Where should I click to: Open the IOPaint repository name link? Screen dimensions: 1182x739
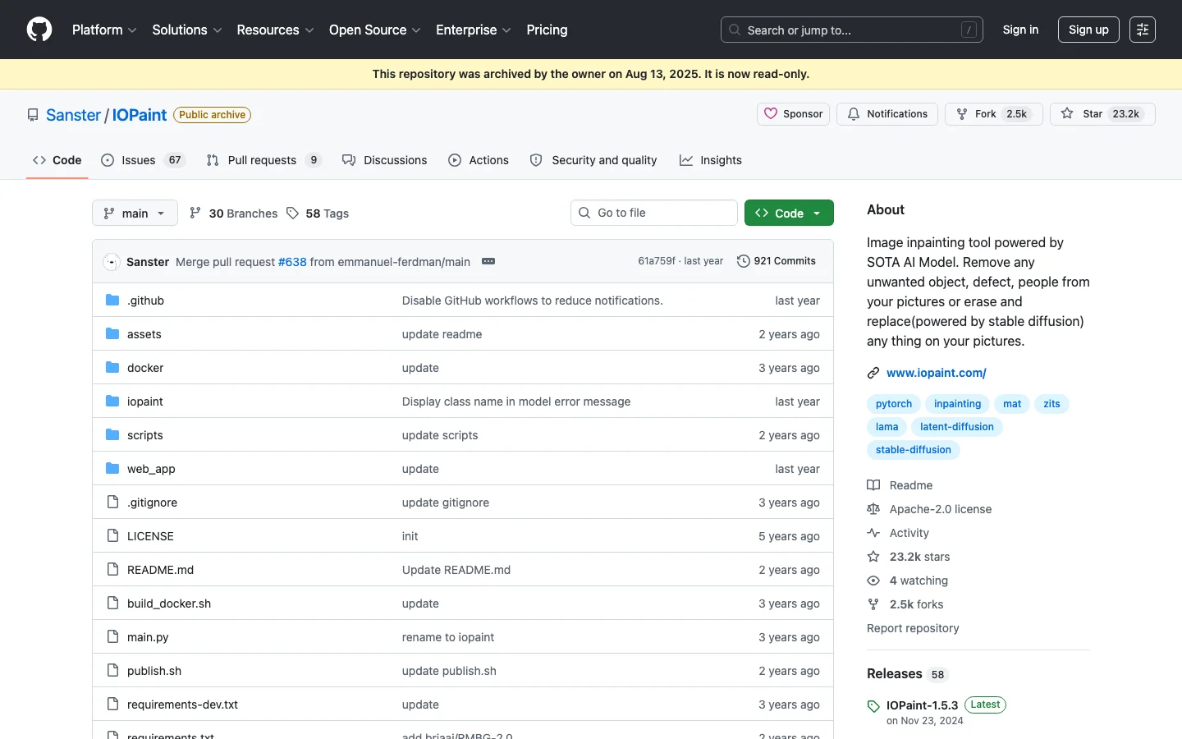[x=140, y=115]
